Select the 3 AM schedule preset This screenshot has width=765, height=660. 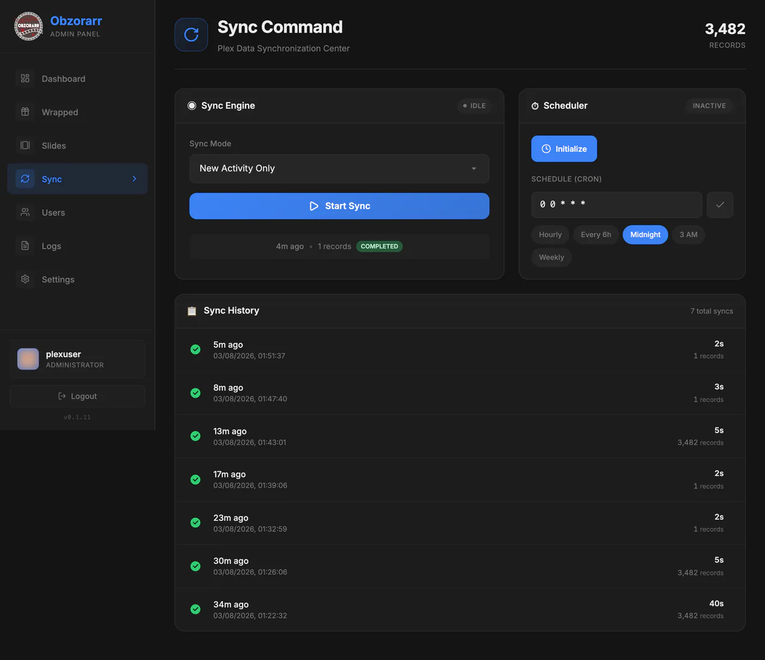click(688, 235)
